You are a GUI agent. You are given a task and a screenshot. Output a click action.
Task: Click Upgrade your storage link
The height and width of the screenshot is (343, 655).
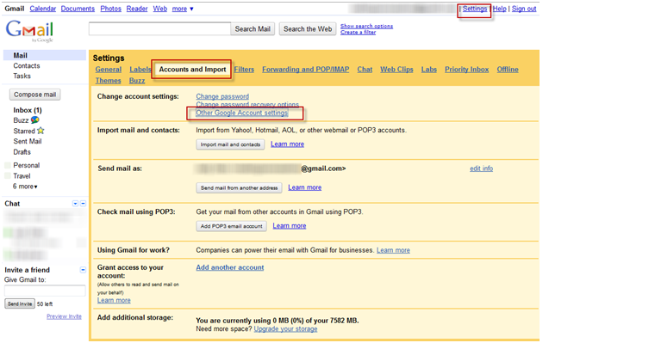pos(285,329)
